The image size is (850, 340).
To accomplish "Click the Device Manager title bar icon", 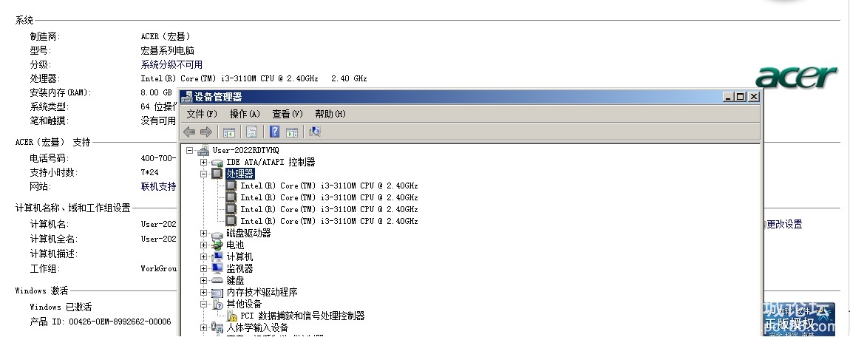I will (x=186, y=97).
